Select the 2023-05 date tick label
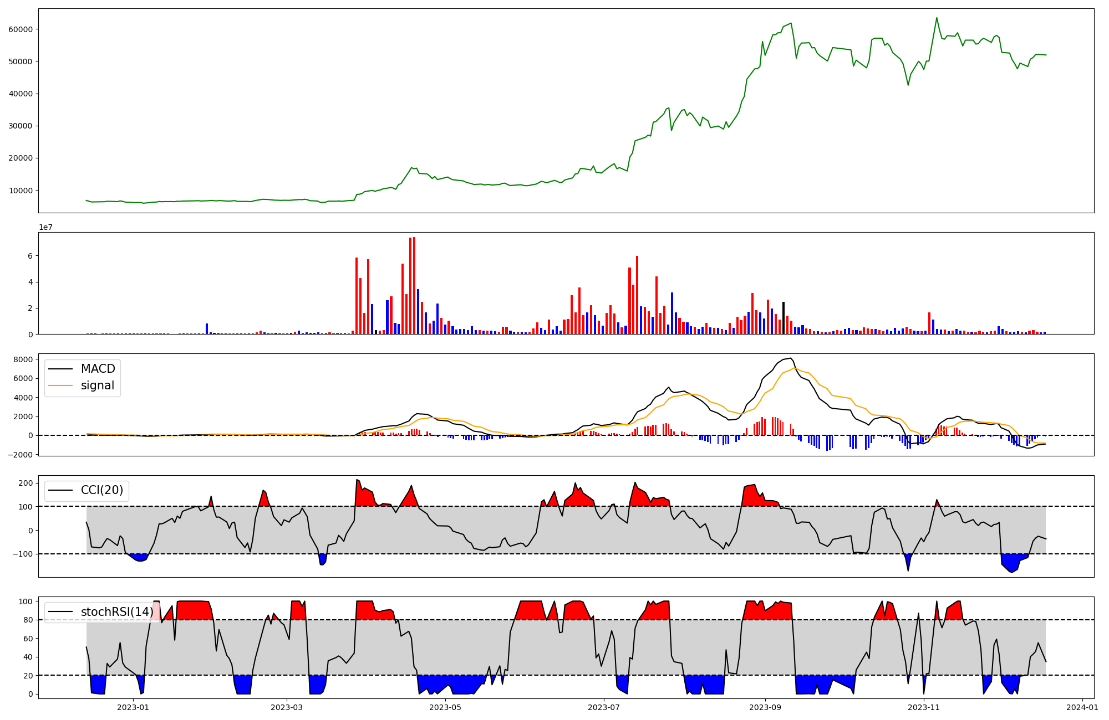 [445, 707]
